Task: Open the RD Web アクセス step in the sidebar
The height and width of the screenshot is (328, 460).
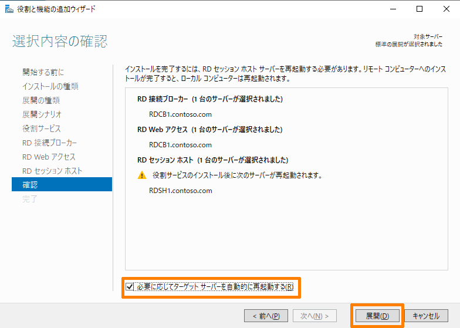Action: [49, 157]
